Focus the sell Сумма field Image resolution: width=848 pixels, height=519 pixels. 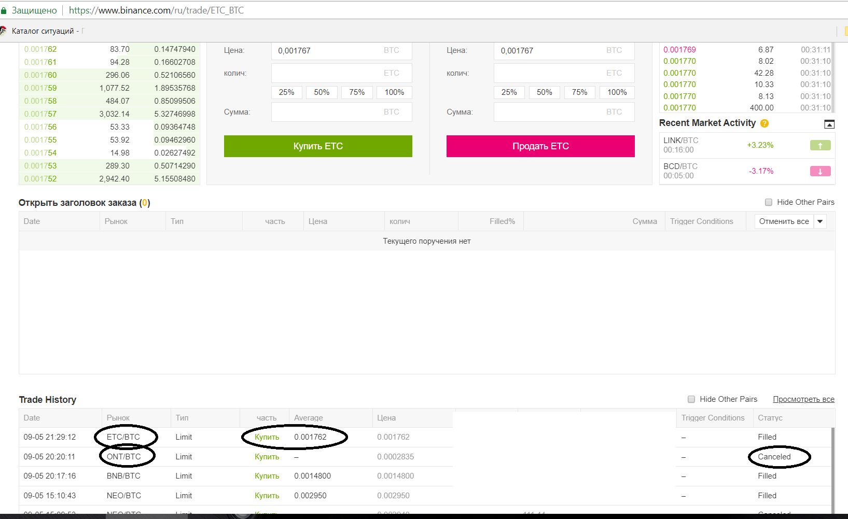click(x=564, y=112)
